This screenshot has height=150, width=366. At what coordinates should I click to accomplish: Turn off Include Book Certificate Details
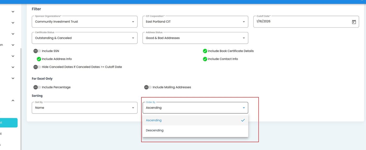(205, 51)
